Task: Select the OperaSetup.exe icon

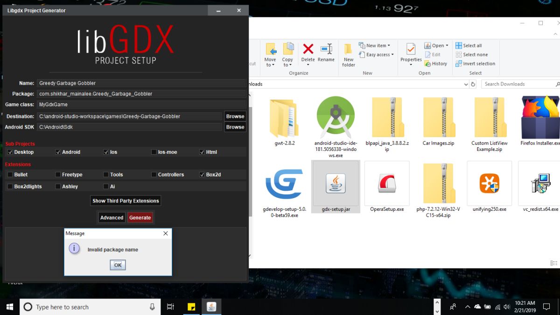Action: (x=387, y=183)
